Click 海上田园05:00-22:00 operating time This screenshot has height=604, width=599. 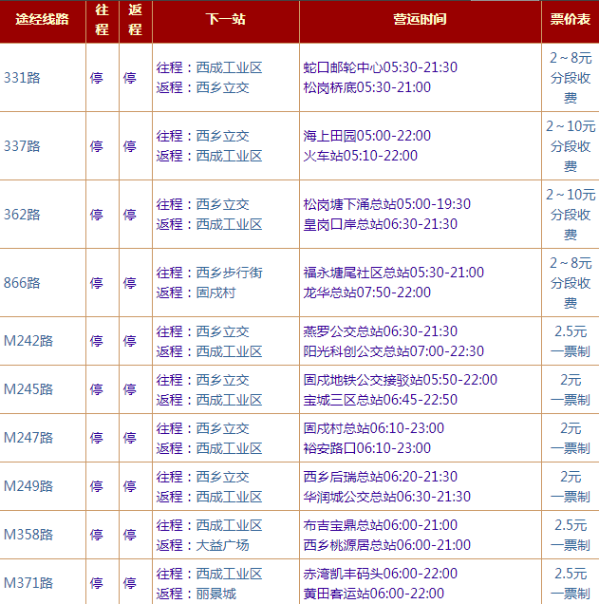366,136
